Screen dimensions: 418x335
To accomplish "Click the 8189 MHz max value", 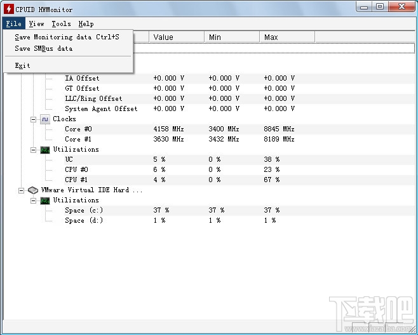I will coord(279,140).
